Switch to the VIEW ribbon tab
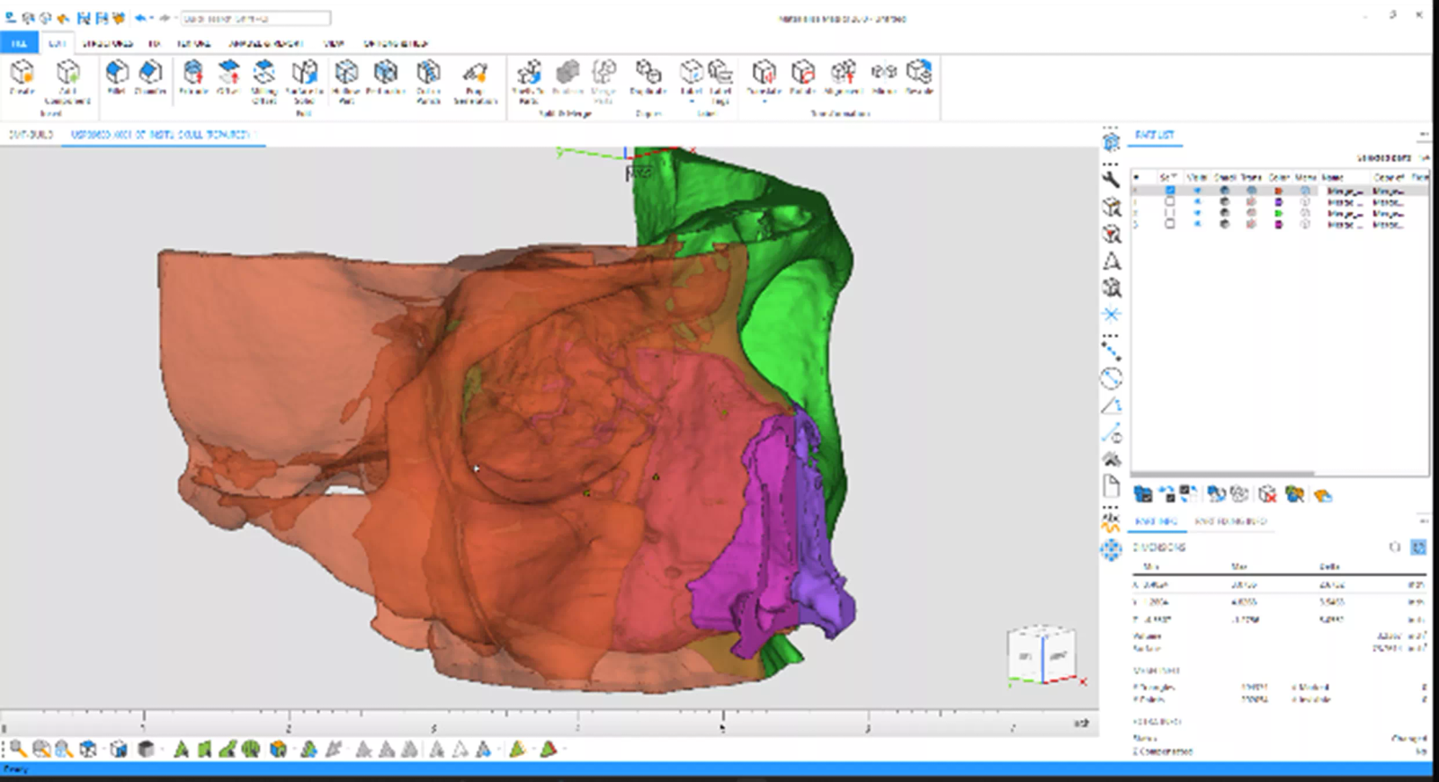 click(334, 43)
